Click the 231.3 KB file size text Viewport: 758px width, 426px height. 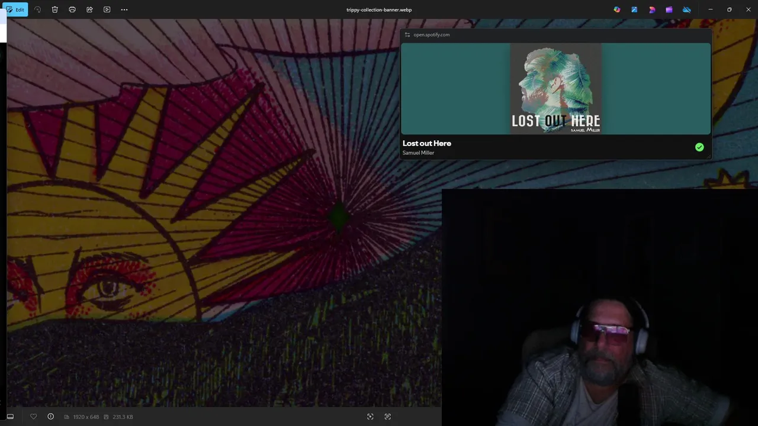click(x=123, y=417)
